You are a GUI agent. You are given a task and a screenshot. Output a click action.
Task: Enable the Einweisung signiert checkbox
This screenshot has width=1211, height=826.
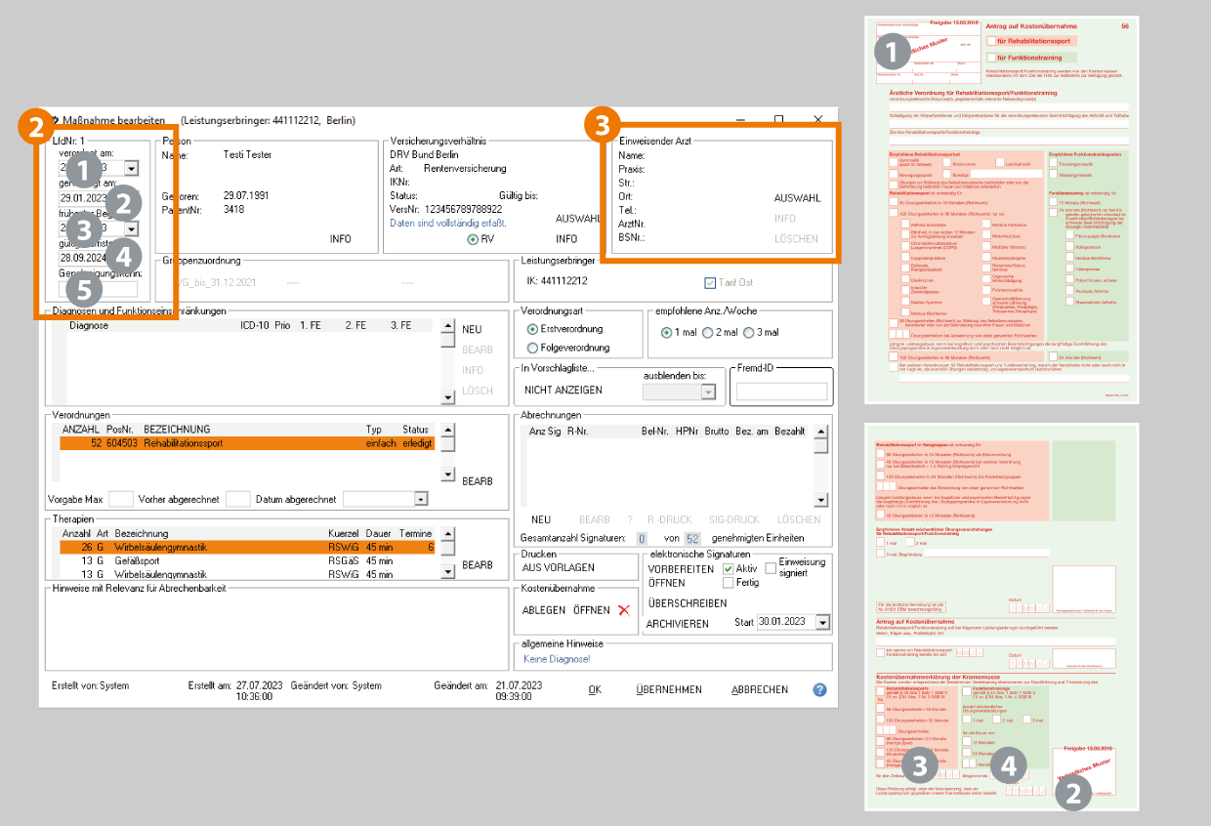(x=772, y=567)
